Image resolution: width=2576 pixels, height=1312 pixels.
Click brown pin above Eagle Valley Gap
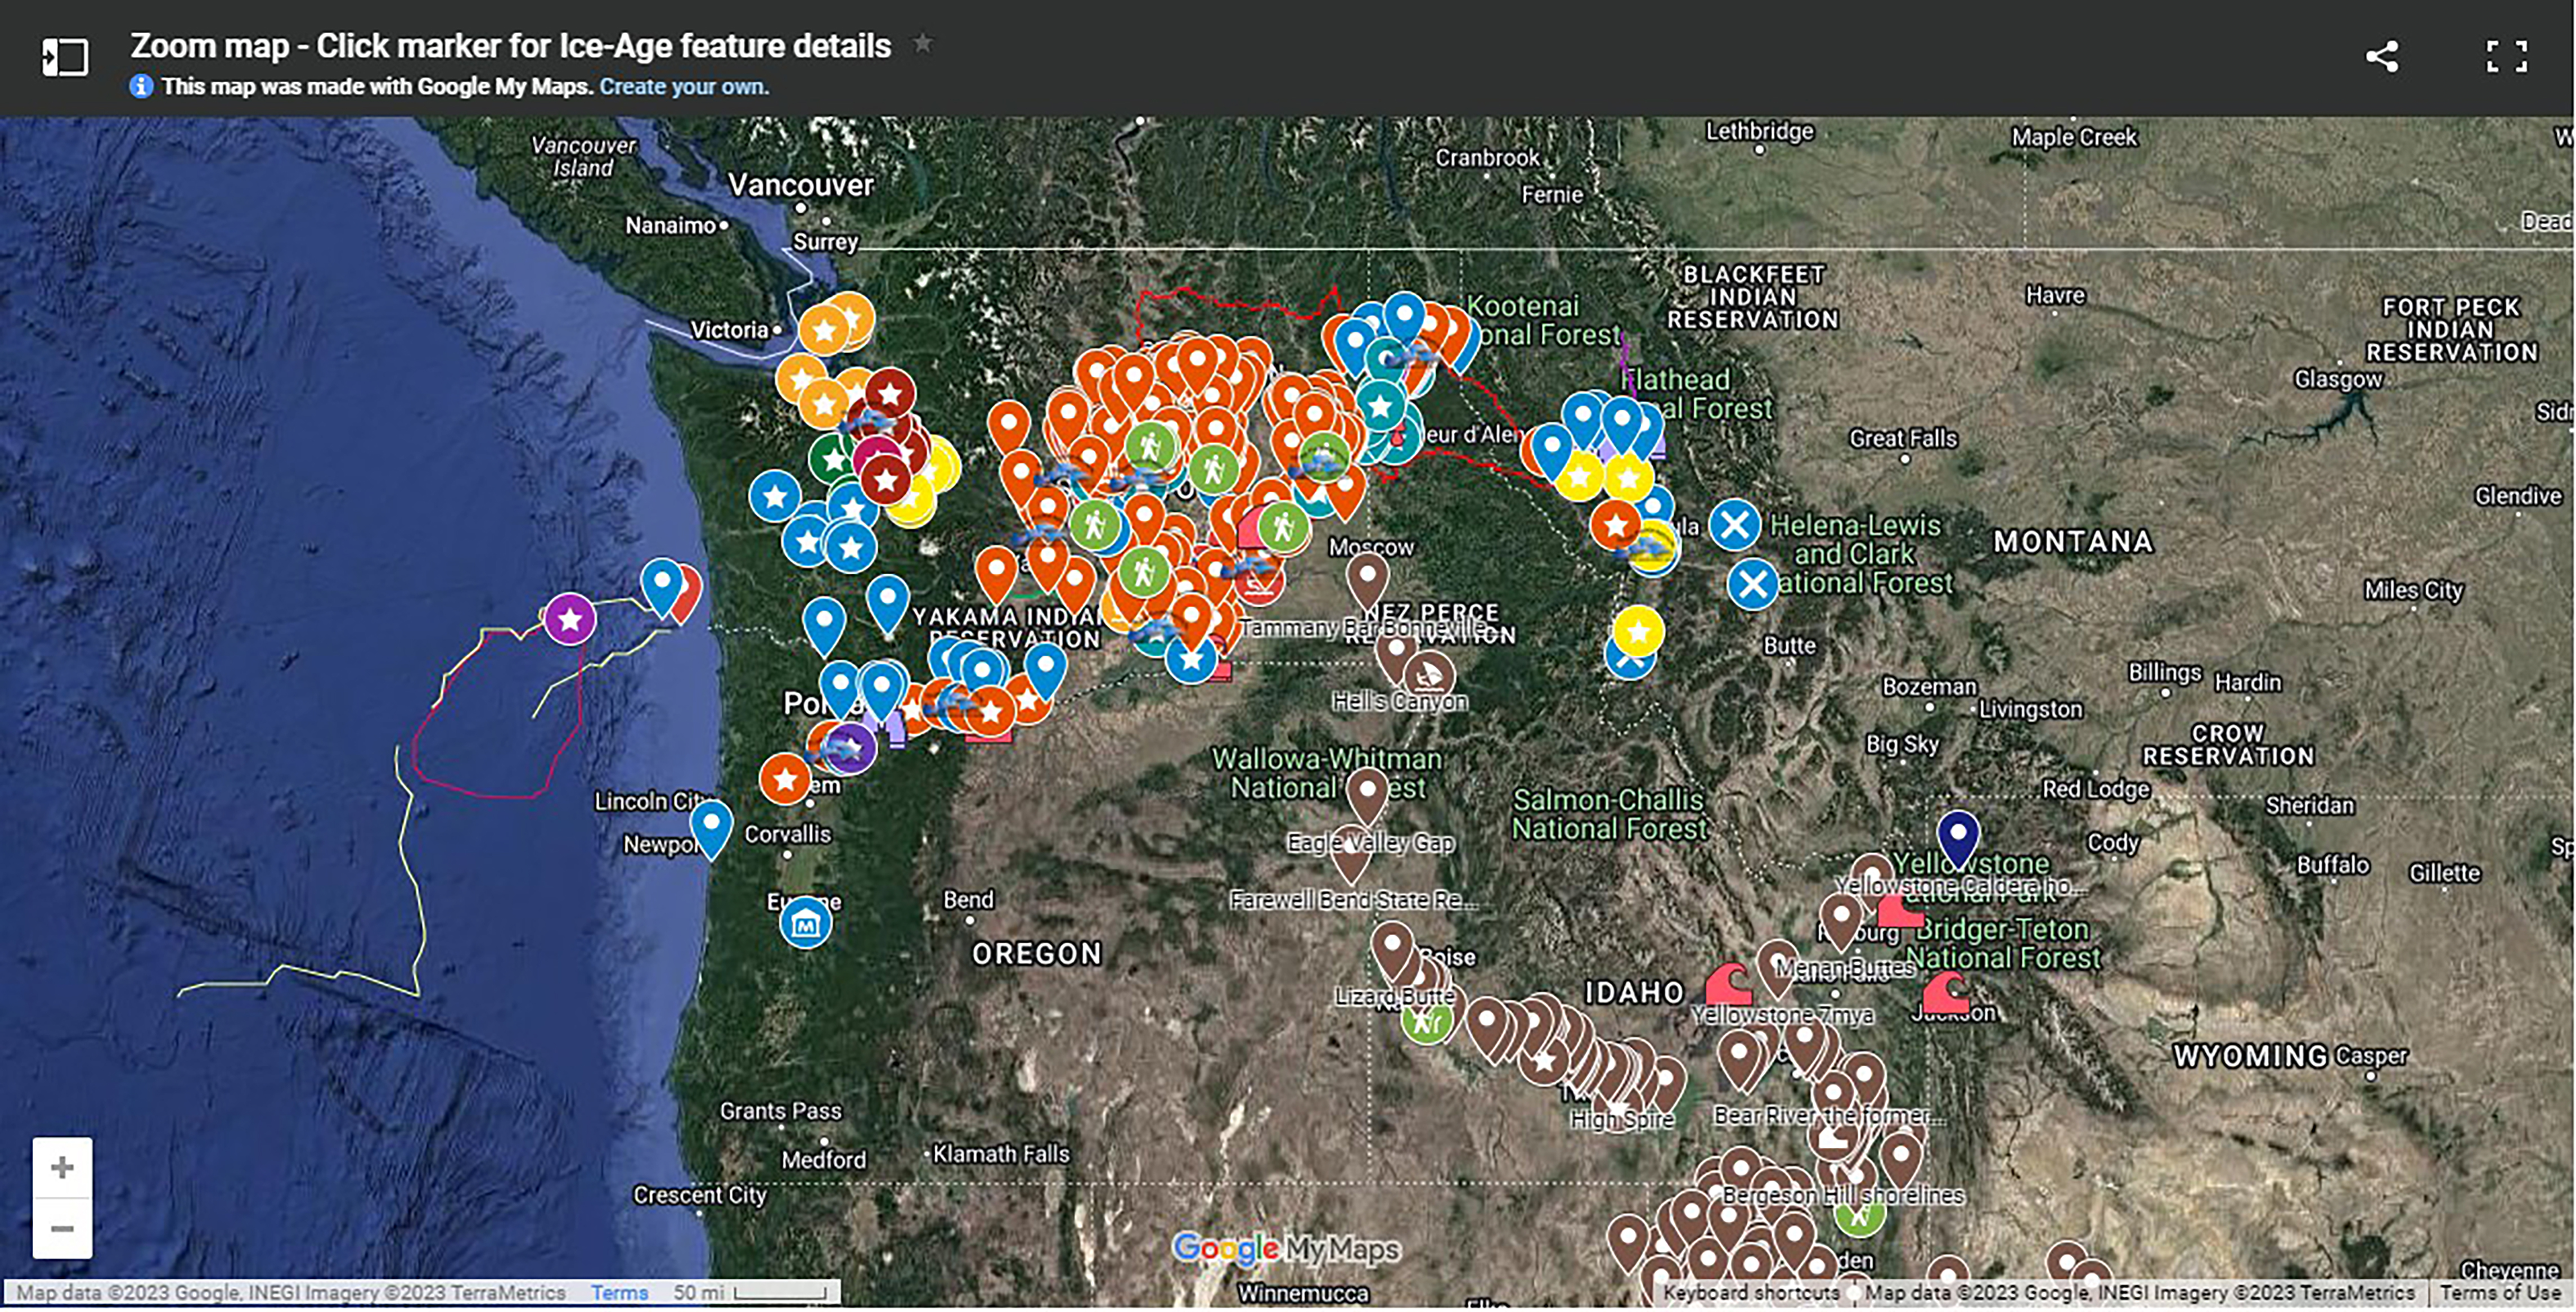[x=1367, y=790]
